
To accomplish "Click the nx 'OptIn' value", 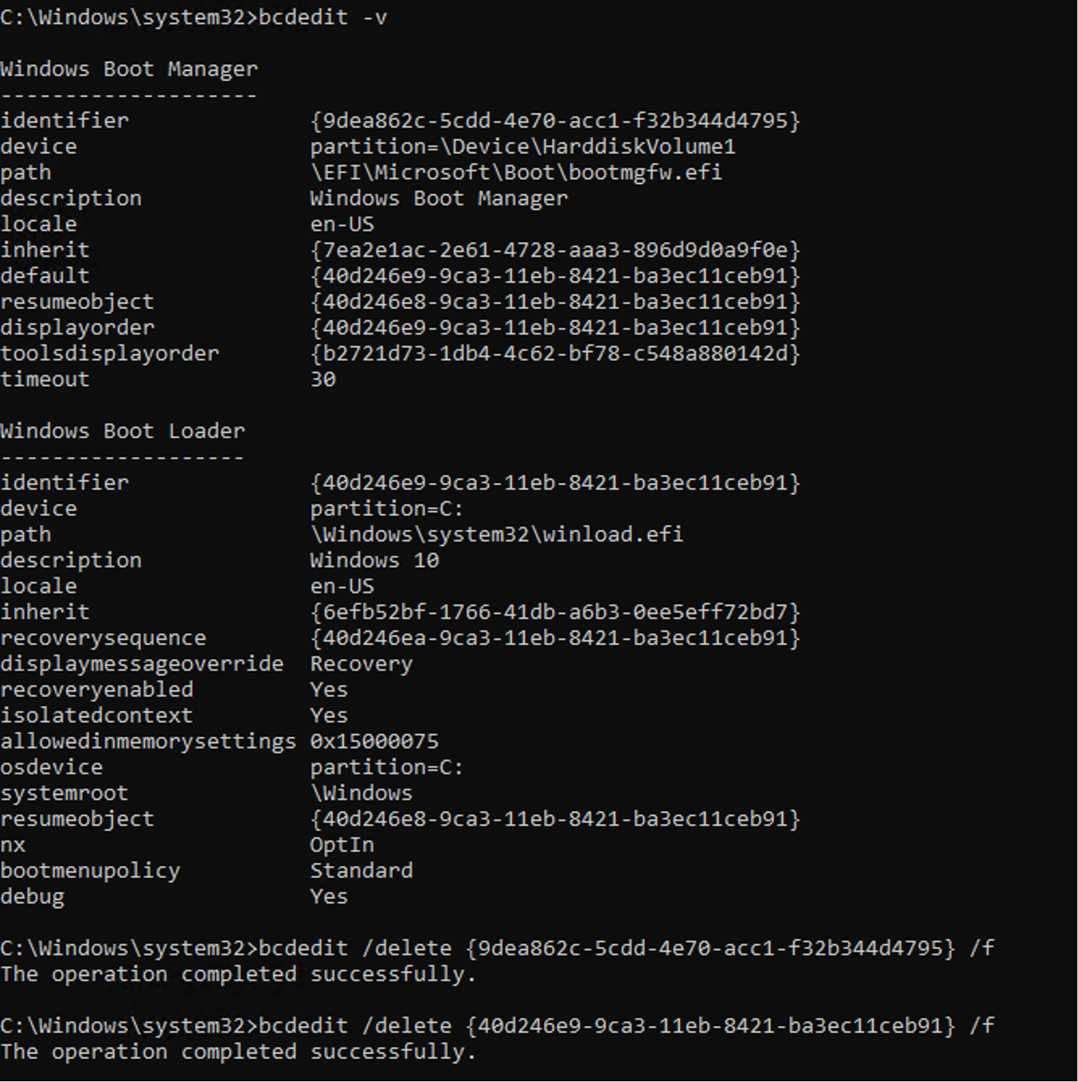I will click(x=342, y=844).
